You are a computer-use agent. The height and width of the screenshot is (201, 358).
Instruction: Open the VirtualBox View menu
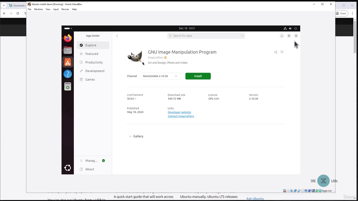point(48,9)
